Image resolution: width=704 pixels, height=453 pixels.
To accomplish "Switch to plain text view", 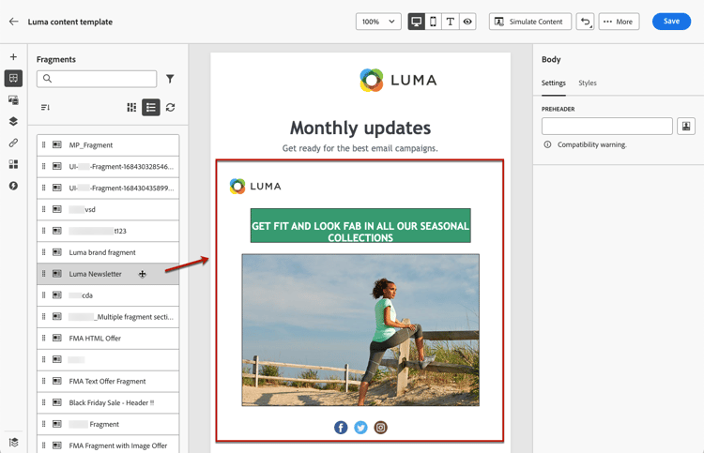I will (x=451, y=22).
